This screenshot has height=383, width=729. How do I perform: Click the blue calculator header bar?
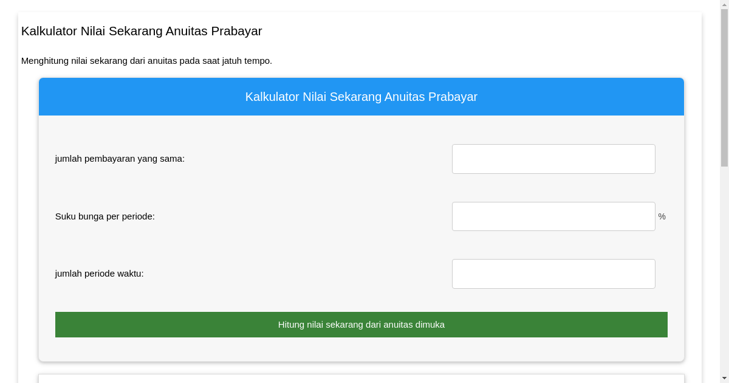click(x=361, y=96)
